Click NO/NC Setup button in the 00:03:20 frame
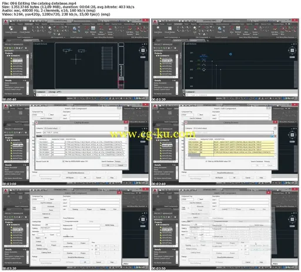 (x=110, y=225)
